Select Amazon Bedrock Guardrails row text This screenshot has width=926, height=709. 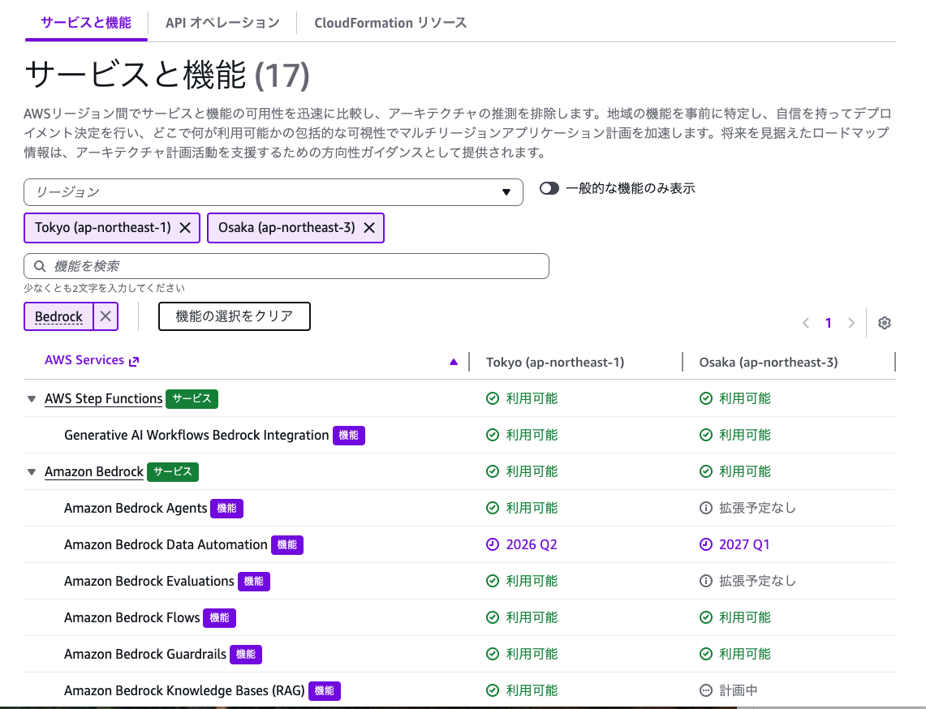coord(144,655)
